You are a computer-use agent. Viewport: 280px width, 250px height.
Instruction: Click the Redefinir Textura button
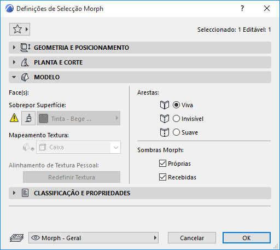pyautogui.click(x=72, y=177)
